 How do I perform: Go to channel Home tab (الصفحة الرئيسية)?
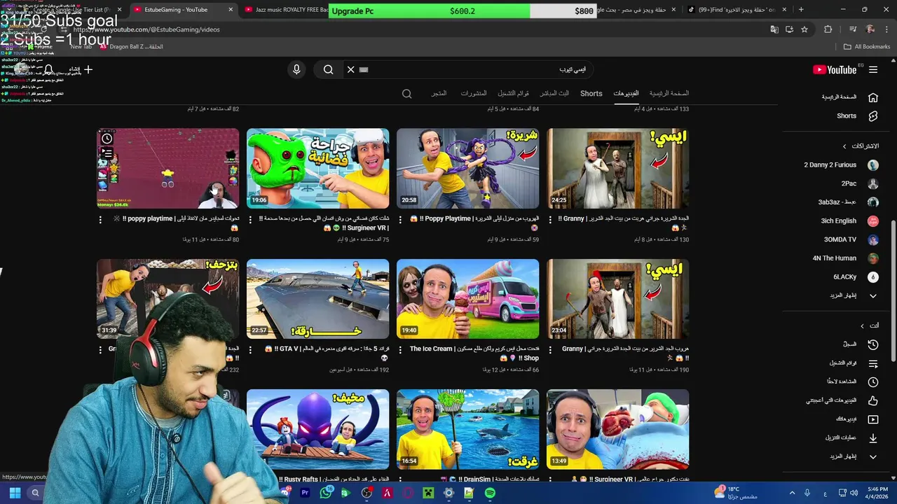coord(669,94)
